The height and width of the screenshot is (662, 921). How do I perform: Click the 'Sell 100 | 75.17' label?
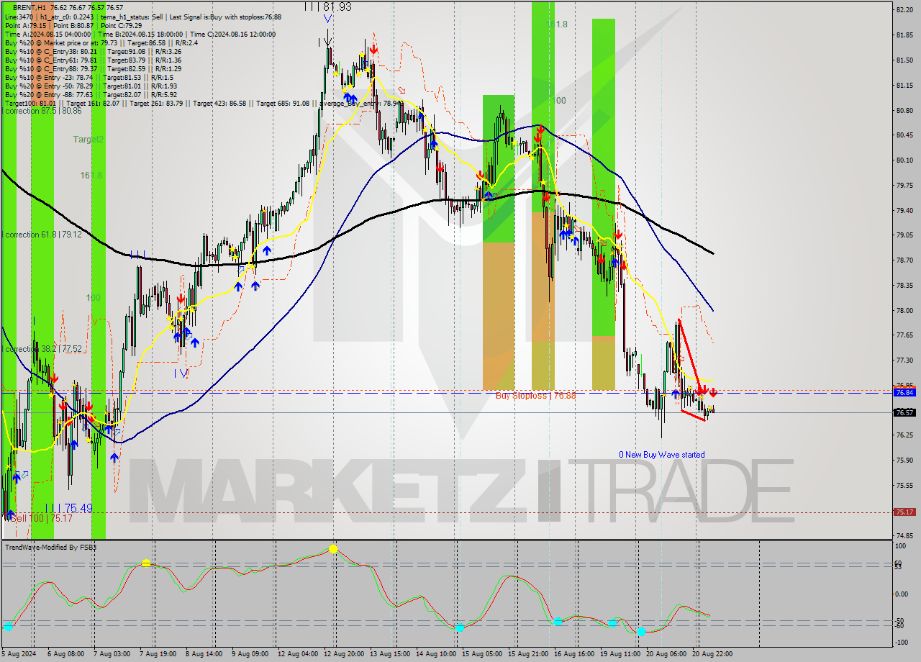(41, 517)
